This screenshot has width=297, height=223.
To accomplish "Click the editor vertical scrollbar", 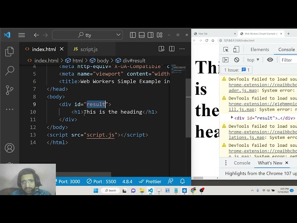I will (188, 108).
